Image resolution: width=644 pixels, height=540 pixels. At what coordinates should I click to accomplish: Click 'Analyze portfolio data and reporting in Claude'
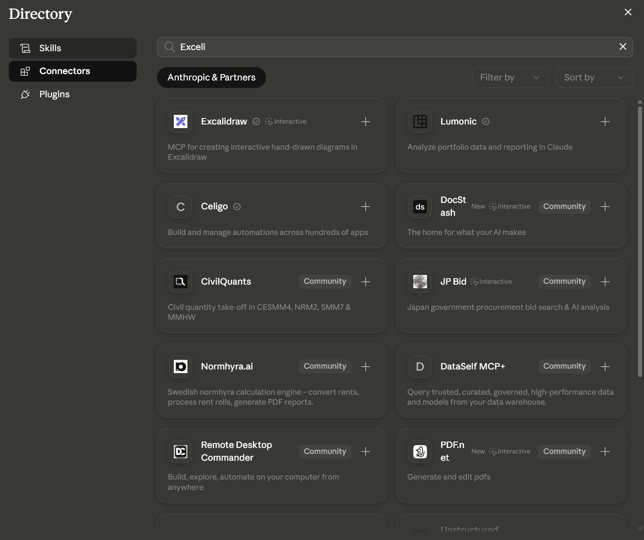(x=490, y=147)
